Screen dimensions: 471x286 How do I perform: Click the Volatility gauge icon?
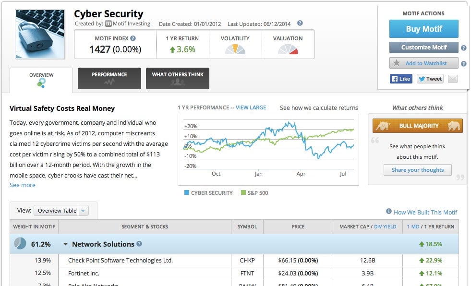point(235,49)
